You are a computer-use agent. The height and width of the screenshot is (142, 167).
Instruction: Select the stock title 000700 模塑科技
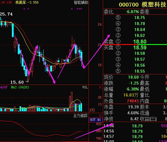coord(143,5)
